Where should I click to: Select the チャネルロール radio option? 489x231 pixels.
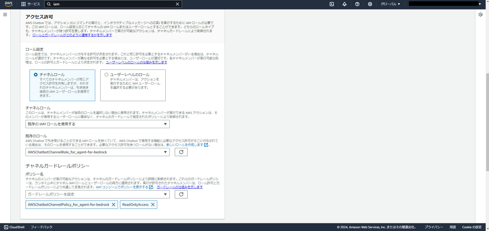coord(36,75)
